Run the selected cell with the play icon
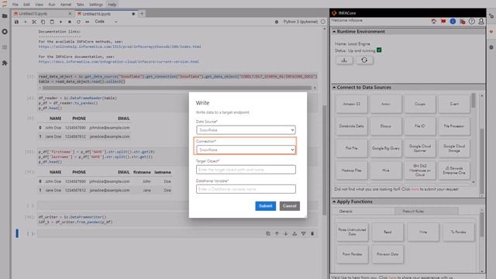Image resolution: width=496 pixels, height=279 pixels. point(60,22)
